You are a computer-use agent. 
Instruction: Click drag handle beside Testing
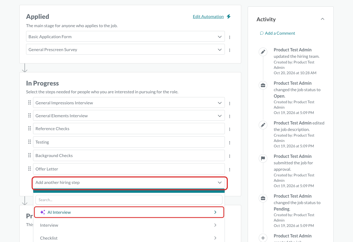tap(30, 142)
